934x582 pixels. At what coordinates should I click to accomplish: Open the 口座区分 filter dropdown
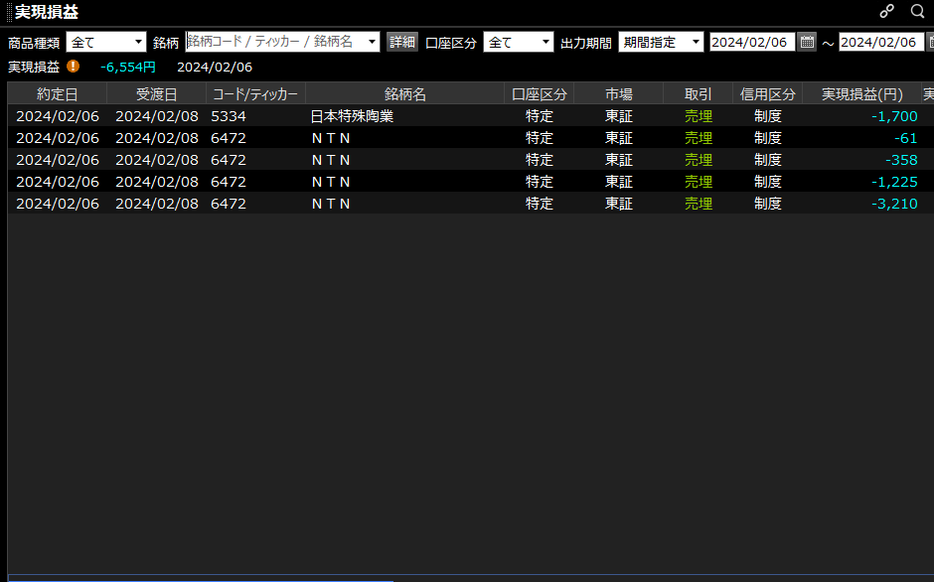pyautogui.click(x=519, y=42)
